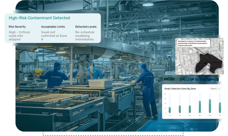
Task: Click the Feb bar in swab chart
Action: click(180, 109)
